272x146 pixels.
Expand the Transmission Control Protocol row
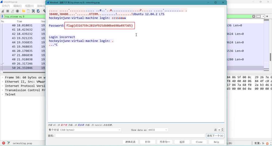[3, 90]
